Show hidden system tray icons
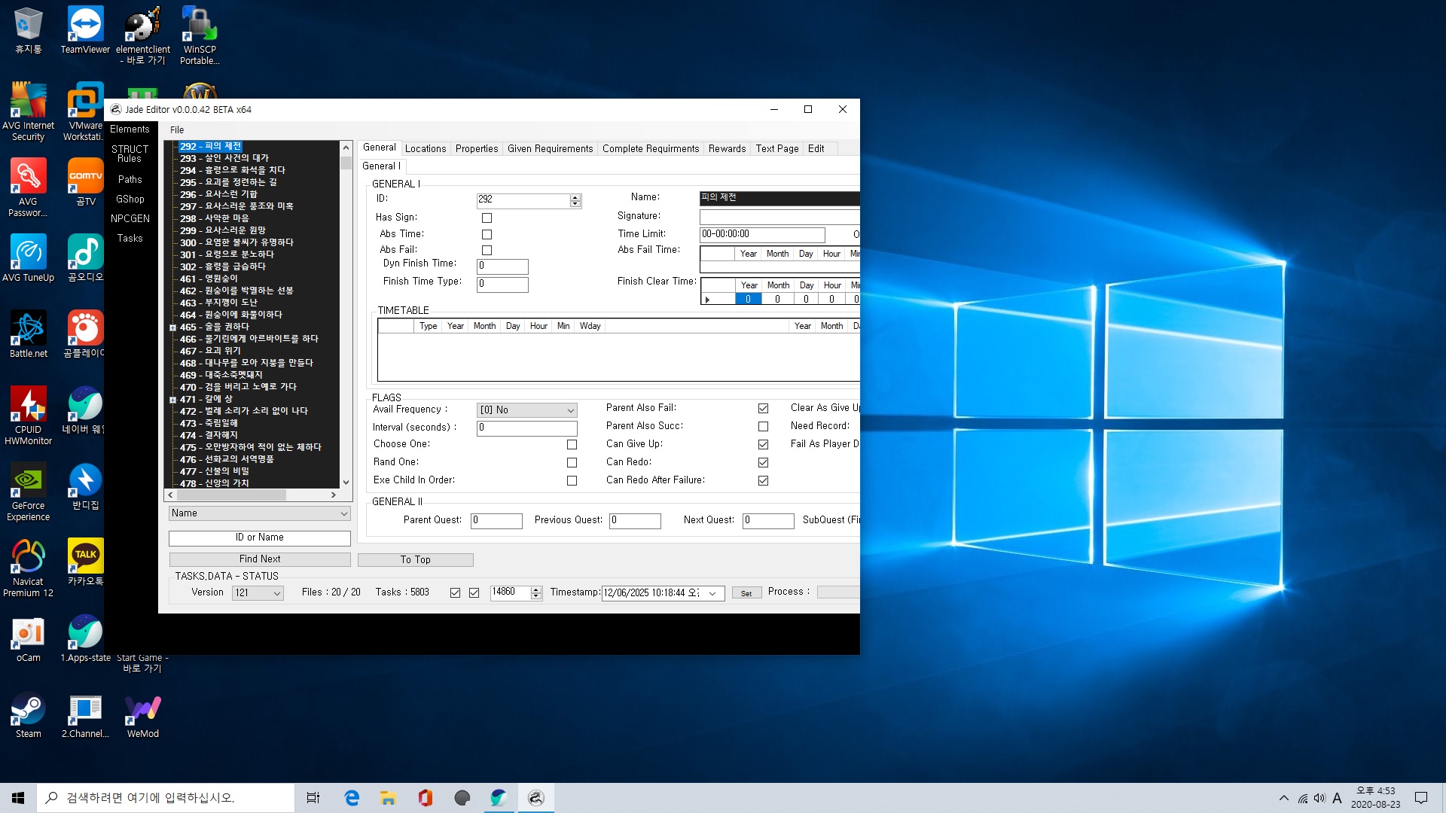 (1283, 798)
